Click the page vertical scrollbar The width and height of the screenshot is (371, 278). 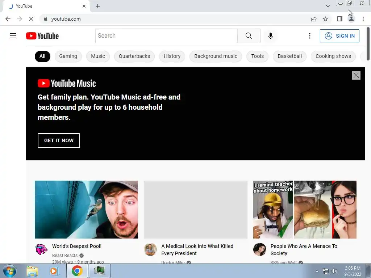point(368,44)
